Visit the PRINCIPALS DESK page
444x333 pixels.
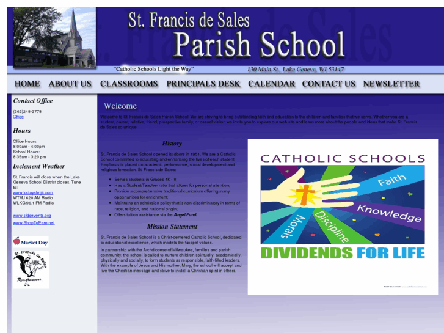click(203, 84)
